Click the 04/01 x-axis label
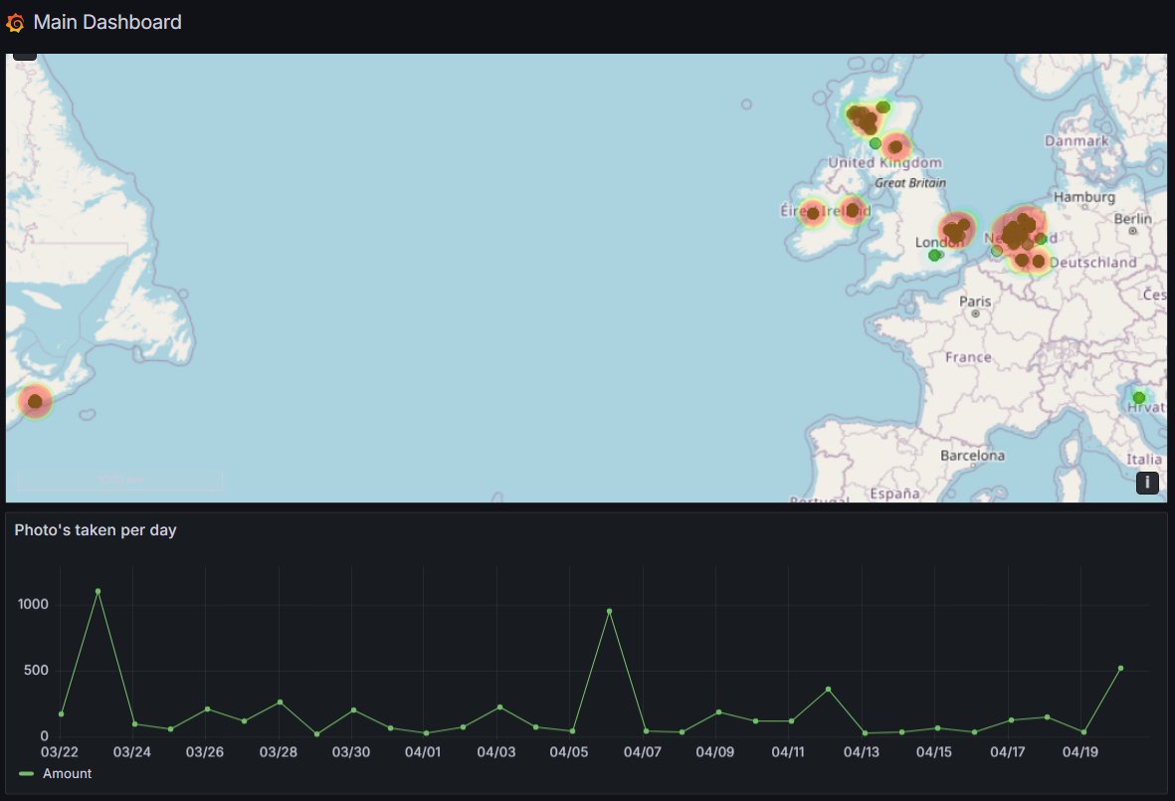1175x801 pixels. (x=423, y=751)
